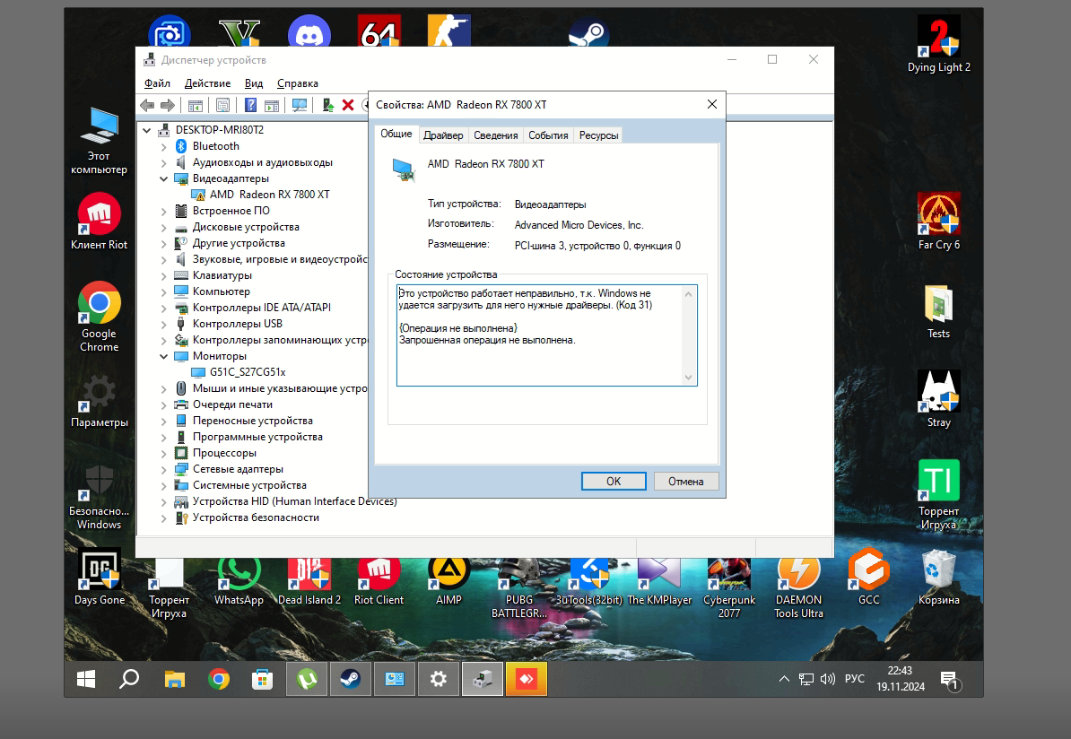The height and width of the screenshot is (739, 1071).
Task: Switch to the Ресурсы tab
Action: pos(599,135)
